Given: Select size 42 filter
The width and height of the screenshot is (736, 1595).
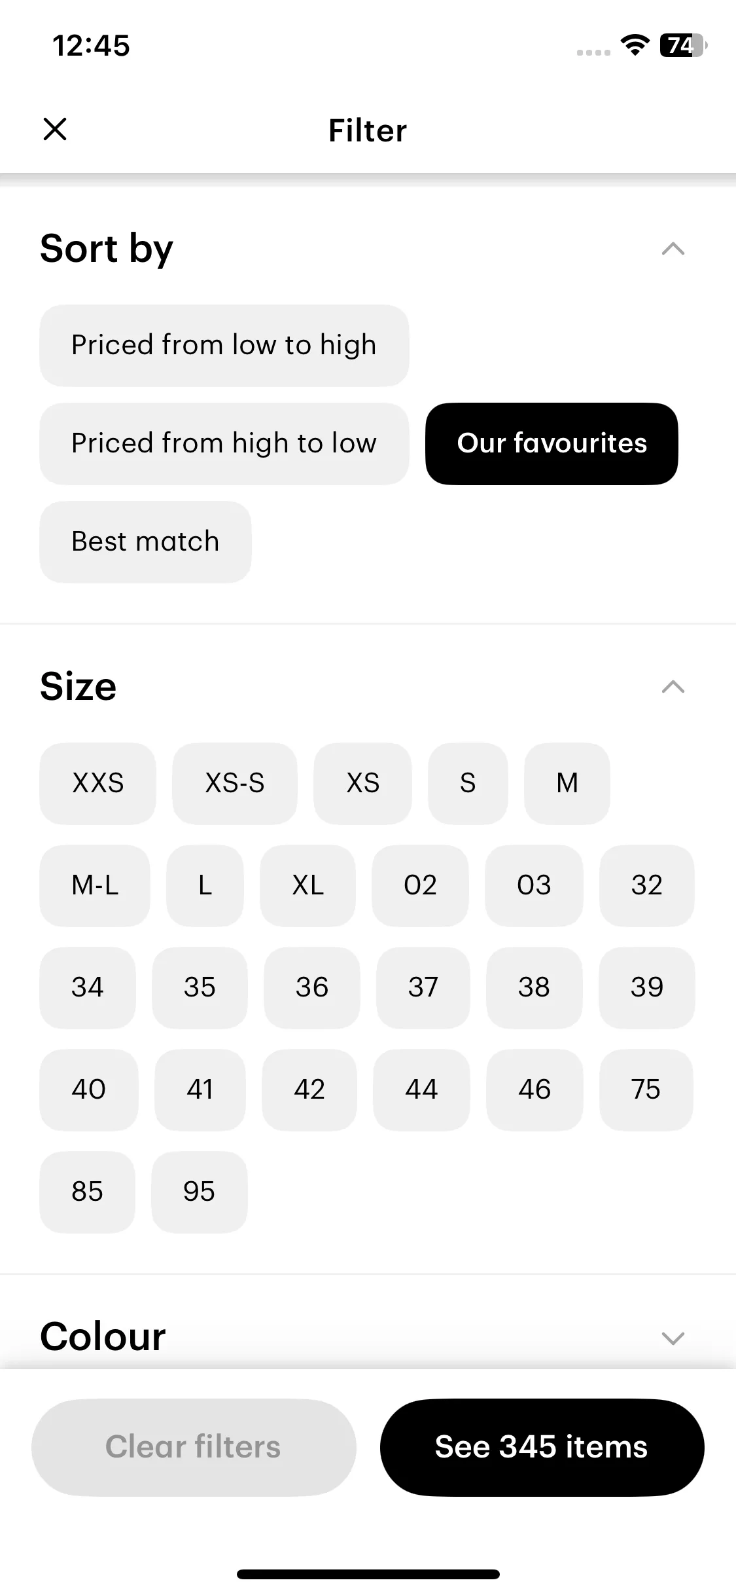Looking at the screenshot, I should point(309,1090).
